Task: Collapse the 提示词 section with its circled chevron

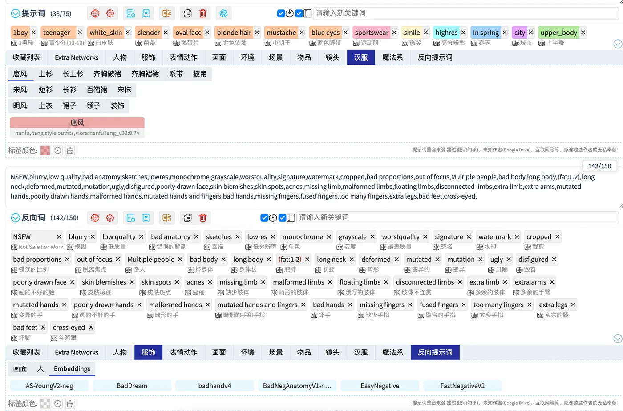Action: 15,14
